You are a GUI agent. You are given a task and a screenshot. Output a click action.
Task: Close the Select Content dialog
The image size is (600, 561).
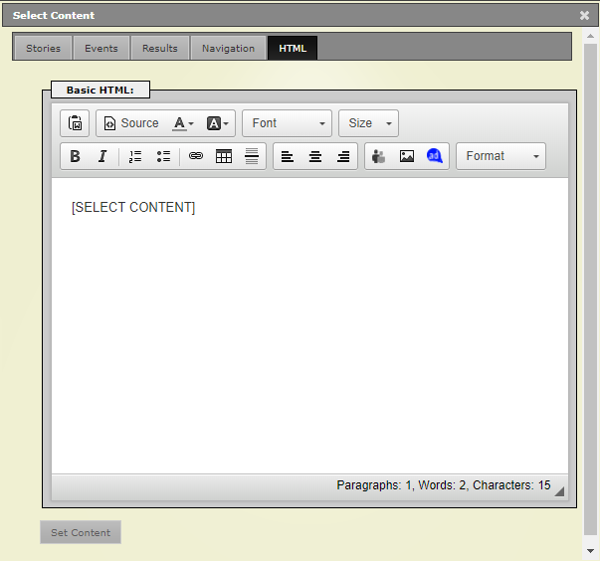pos(584,15)
